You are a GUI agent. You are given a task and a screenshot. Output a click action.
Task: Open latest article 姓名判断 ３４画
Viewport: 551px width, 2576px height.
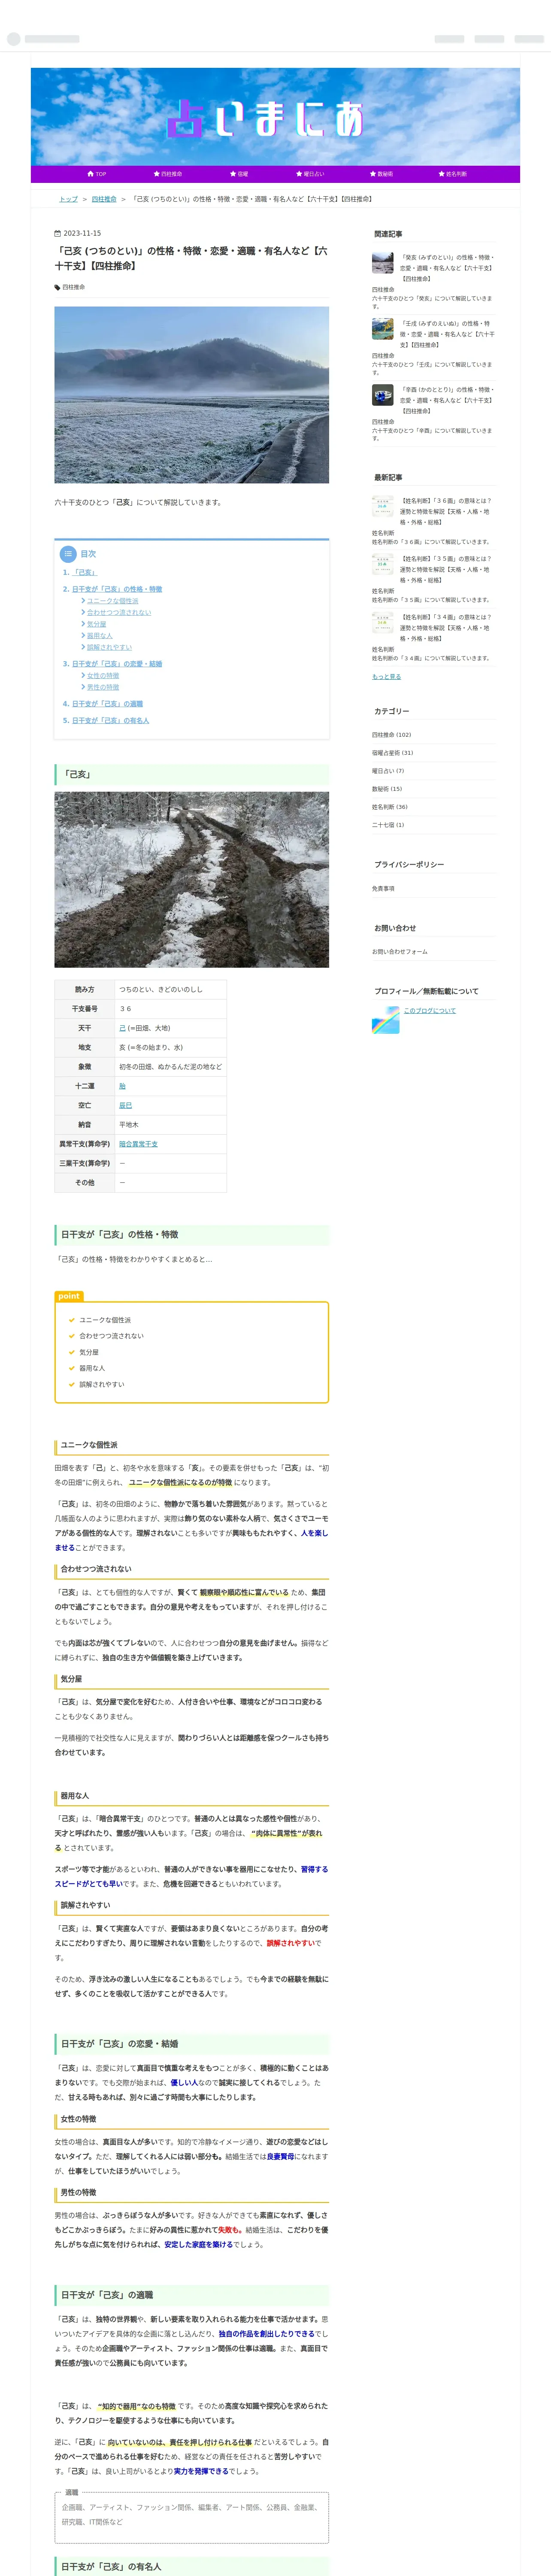pyautogui.click(x=446, y=628)
